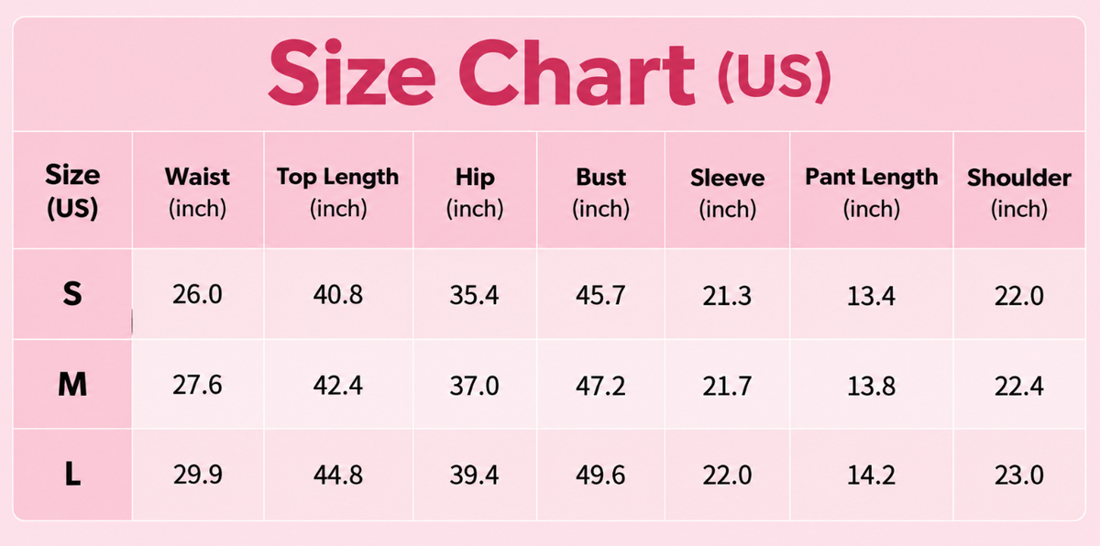Viewport: 1100px width, 546px height.
Task: Select the Pant Length column header
Action: click(x=872, y=192)
